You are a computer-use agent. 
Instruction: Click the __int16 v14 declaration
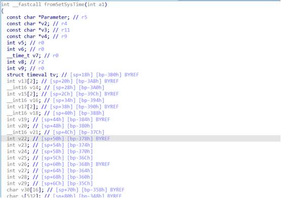tap(24, 88)
